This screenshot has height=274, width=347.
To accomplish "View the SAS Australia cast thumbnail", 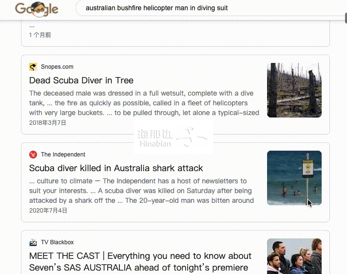I will tap(294, 256).
